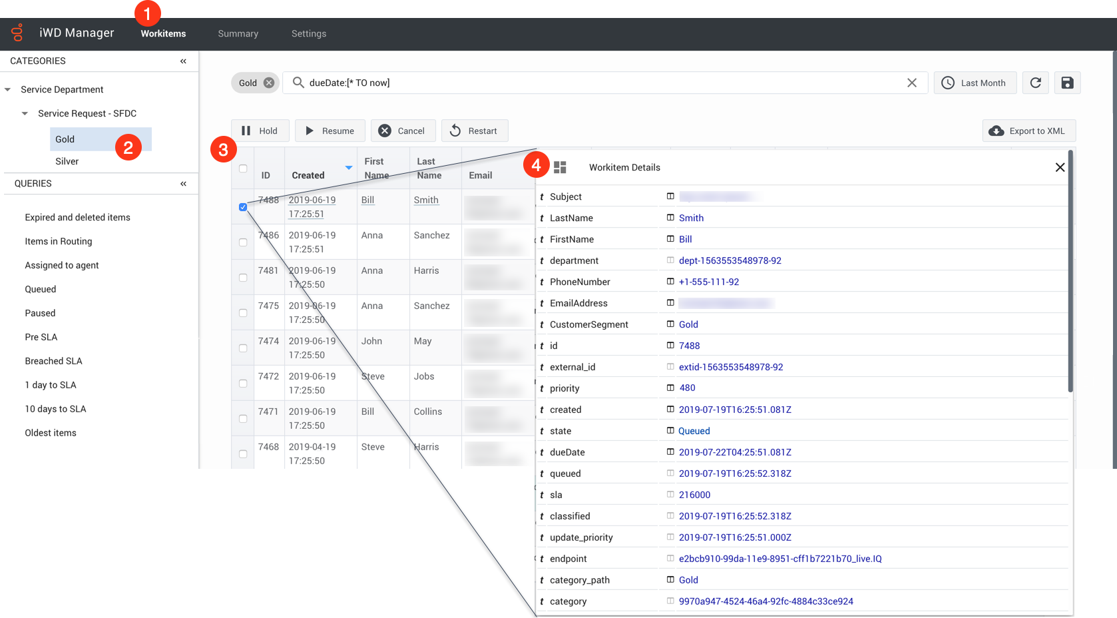Close the Workitem Details panel

(x=1060, y=167)
